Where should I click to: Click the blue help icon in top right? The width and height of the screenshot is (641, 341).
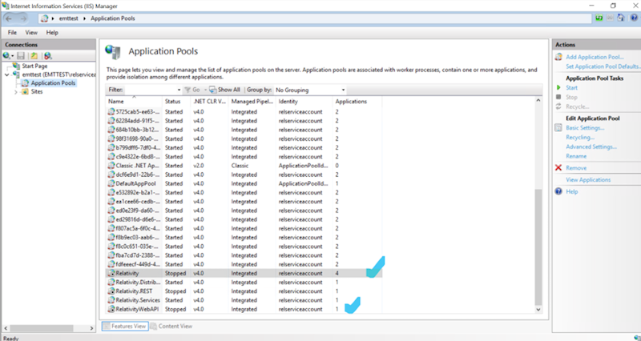[x=634, y=18]
